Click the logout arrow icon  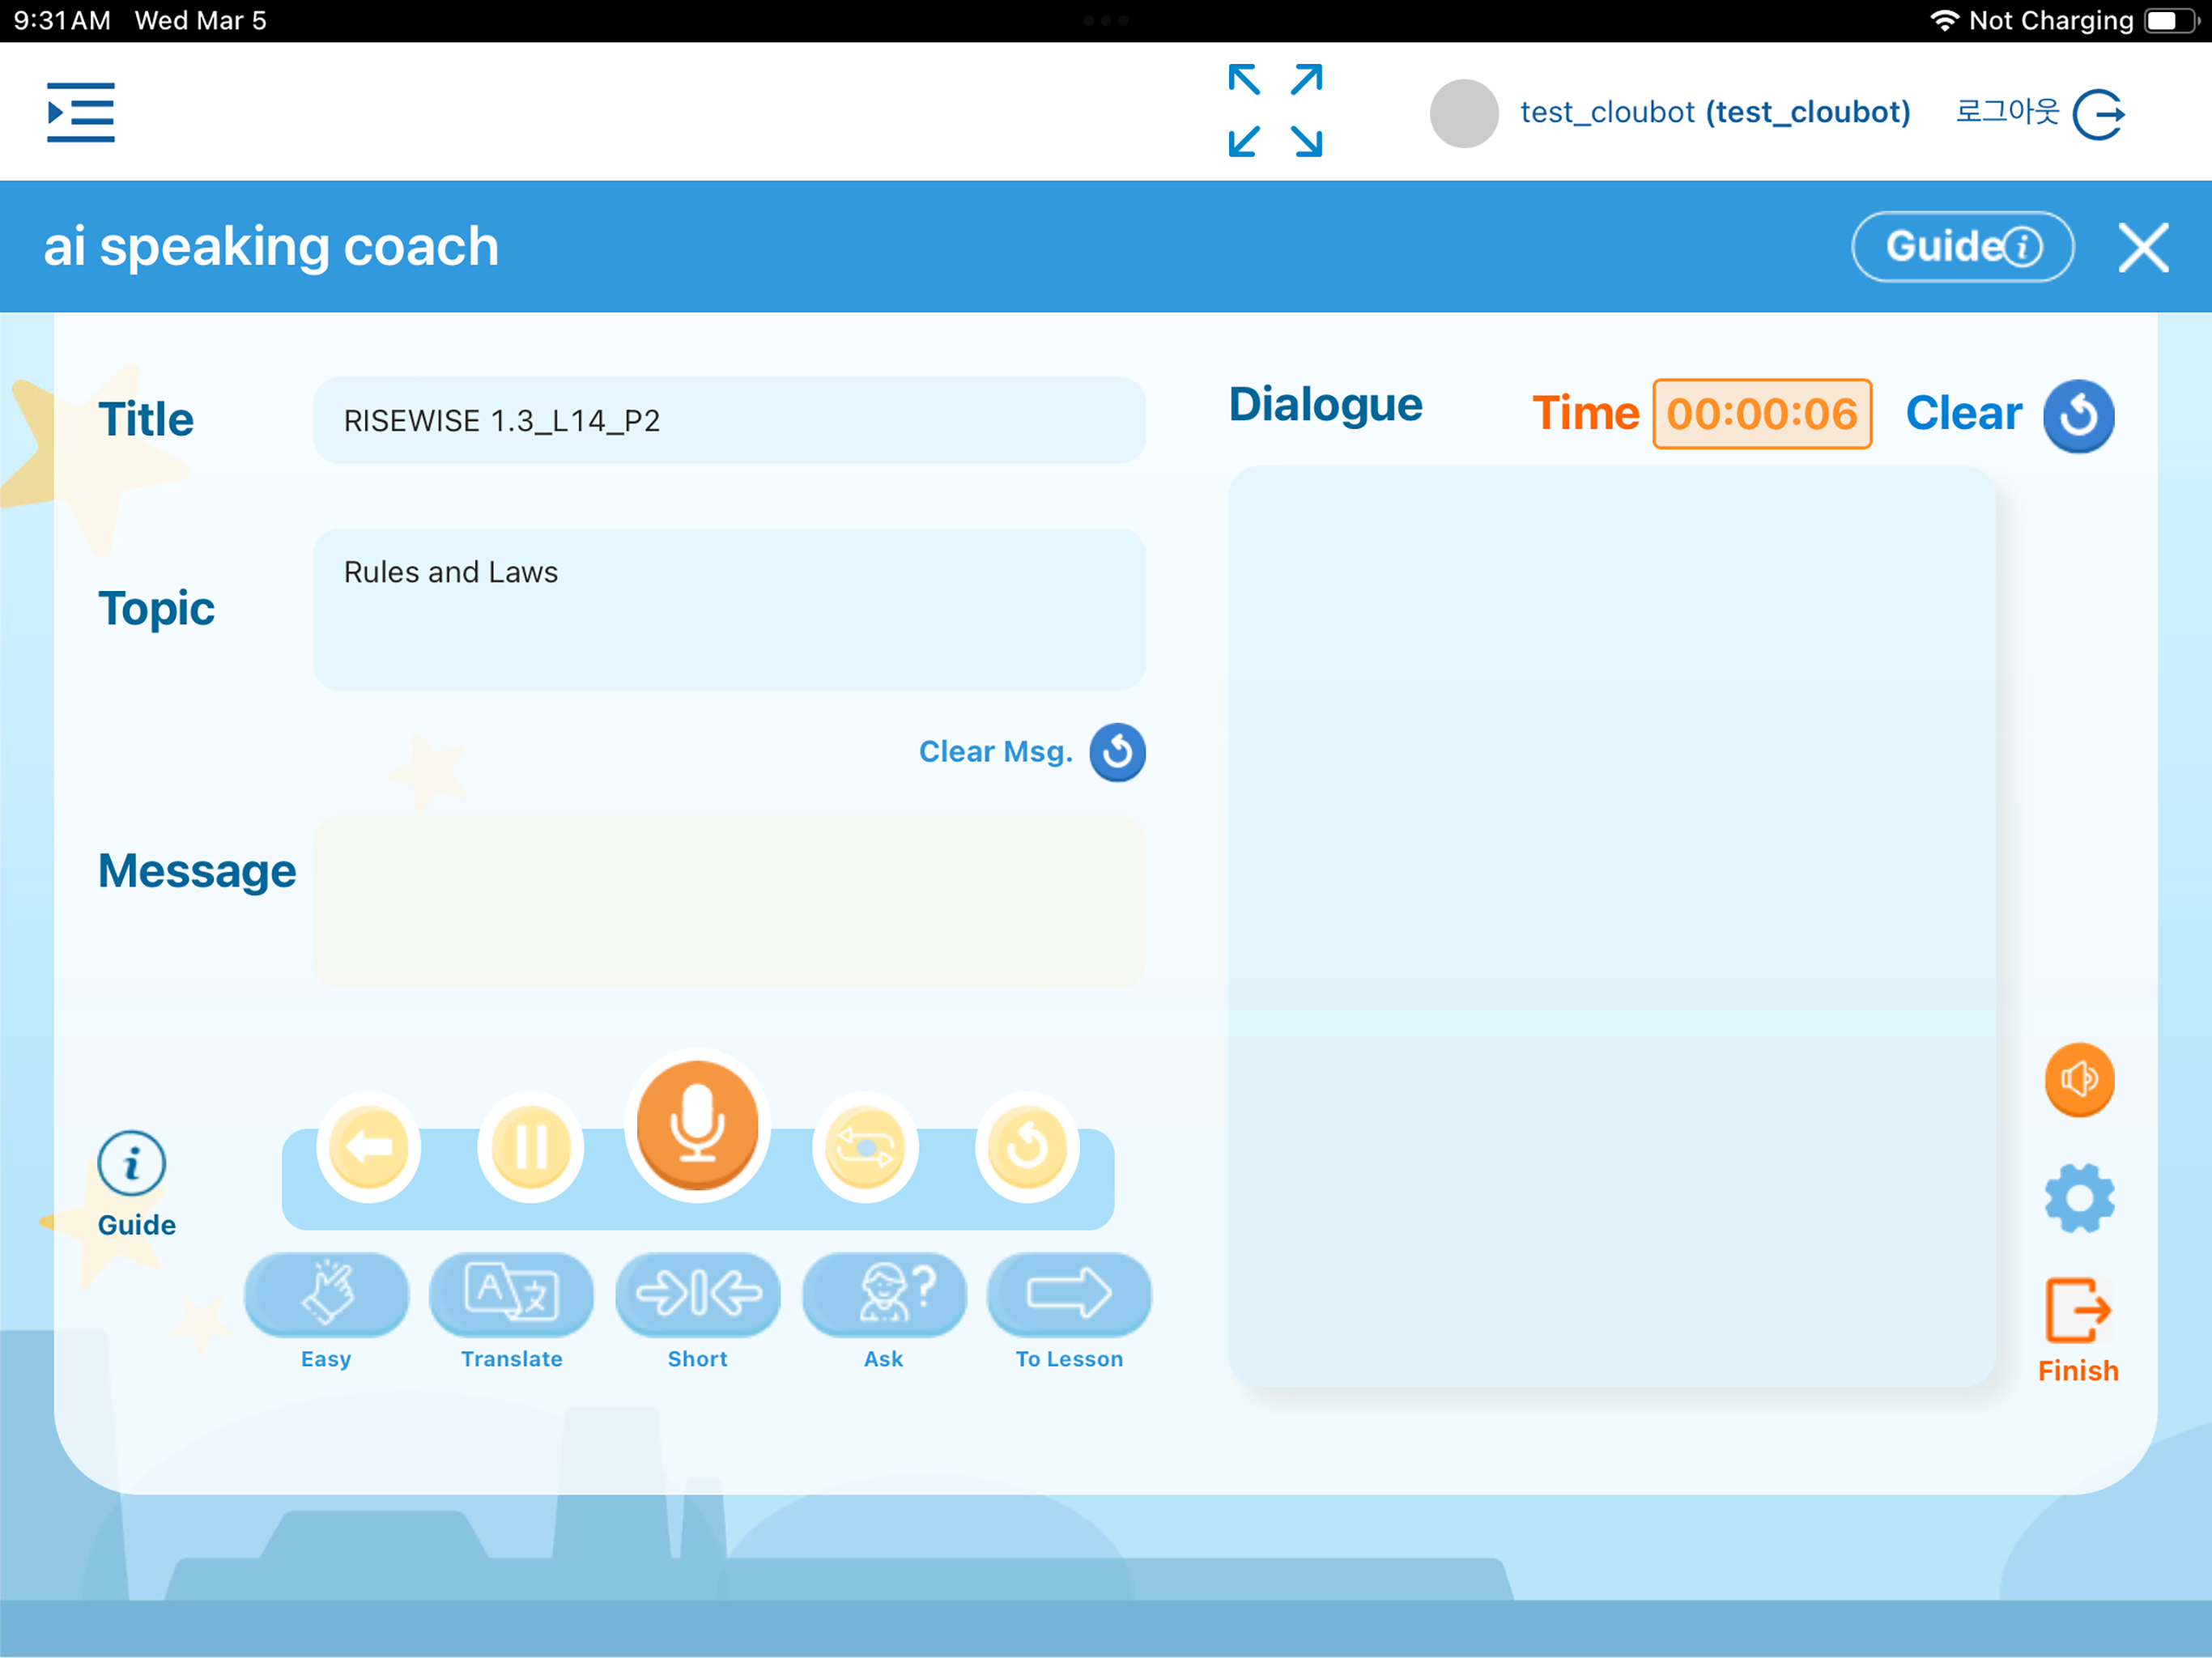[x=2099, y=114]
